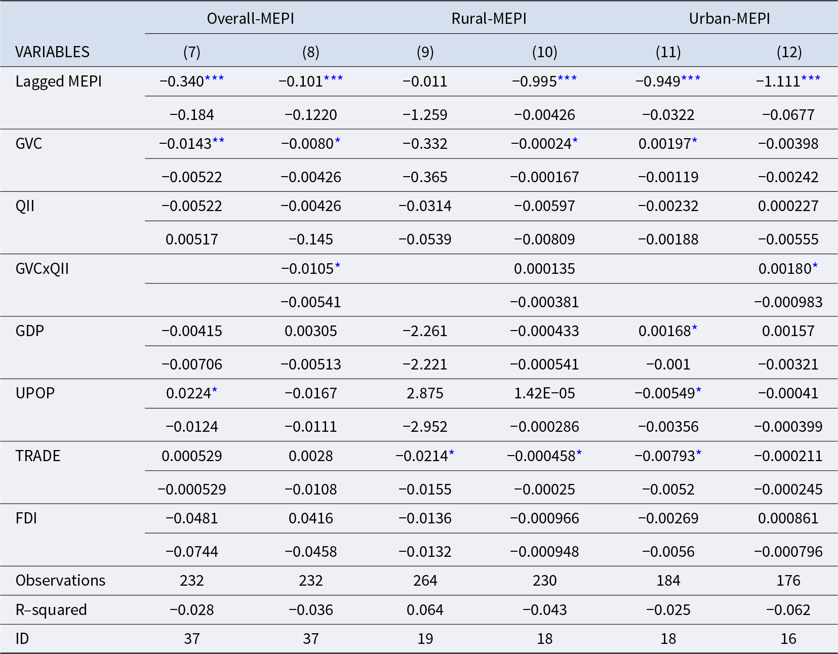Select the Rural-MEPI column group header
This screenshot has height=654, width=838.
pos(489,19)
